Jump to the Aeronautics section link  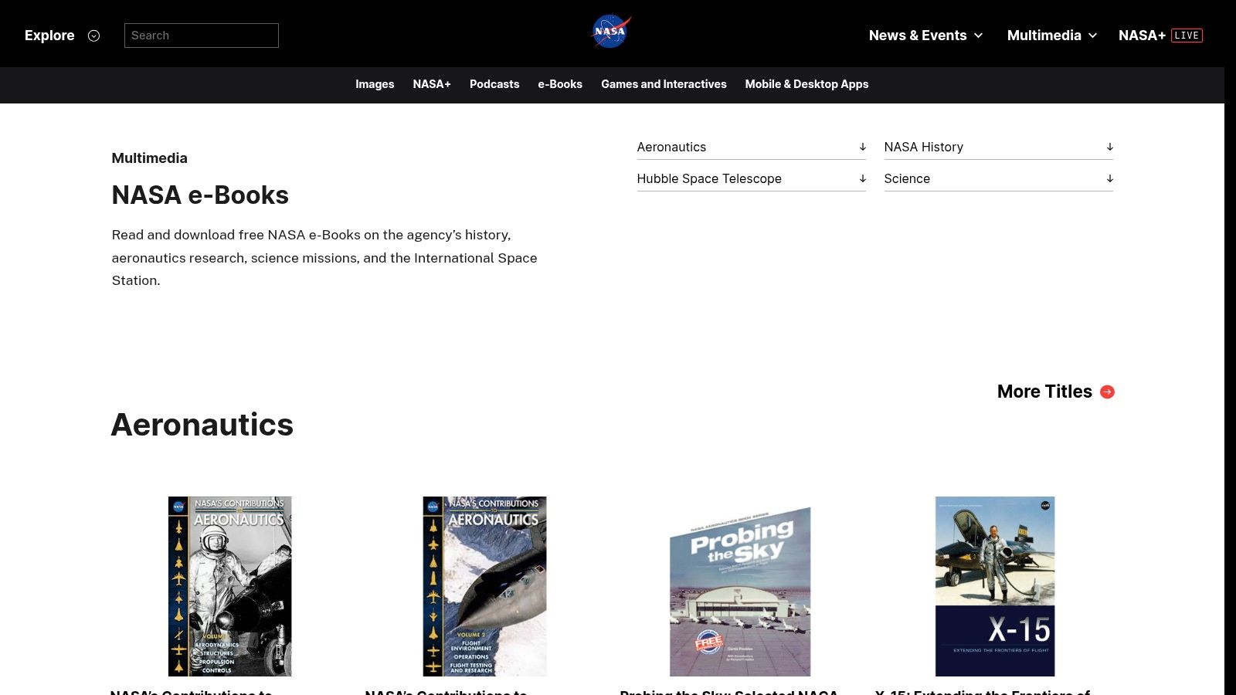(x=751, y=147)
